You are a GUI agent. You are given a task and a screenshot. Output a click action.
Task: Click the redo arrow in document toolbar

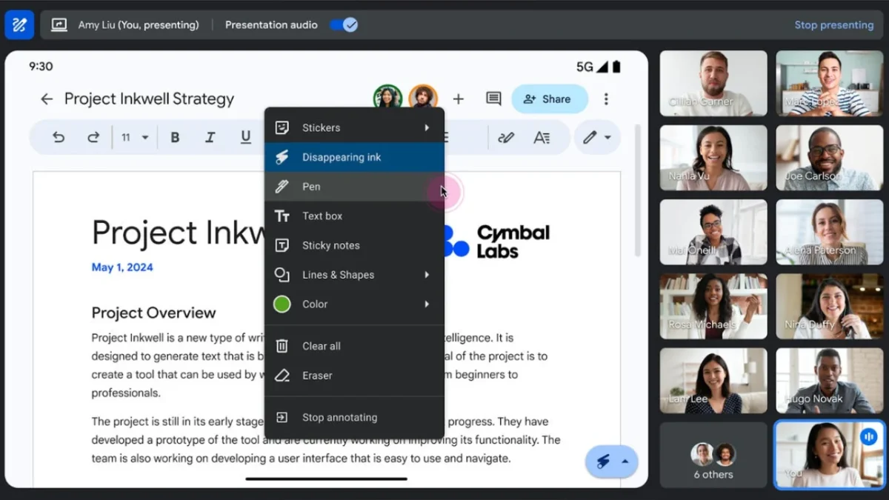pyautogui.click(x=93, y=137)
